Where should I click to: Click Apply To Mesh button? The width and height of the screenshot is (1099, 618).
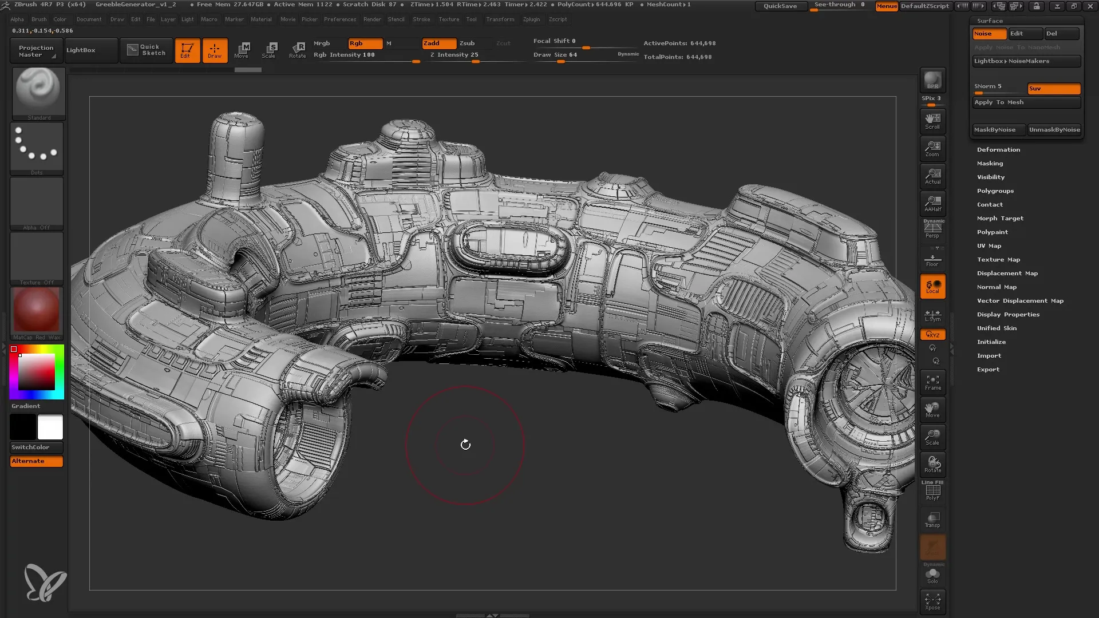point(1024,102)
